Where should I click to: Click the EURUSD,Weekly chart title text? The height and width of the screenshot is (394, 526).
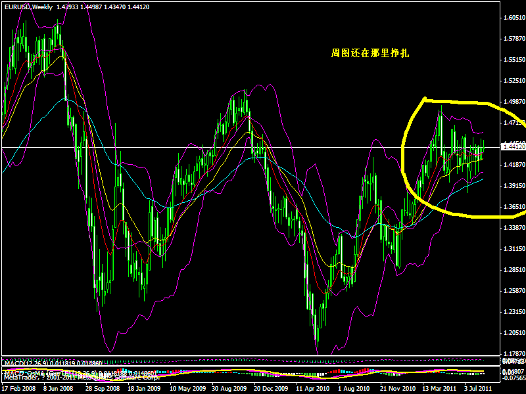coord(28,7)
